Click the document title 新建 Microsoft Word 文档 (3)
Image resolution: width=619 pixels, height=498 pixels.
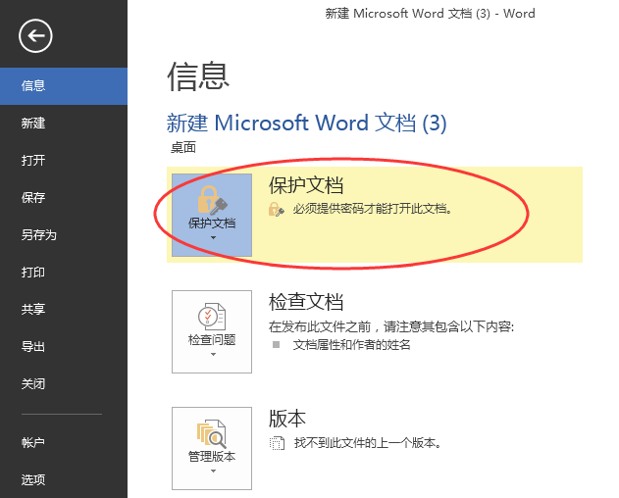[307, 123]
